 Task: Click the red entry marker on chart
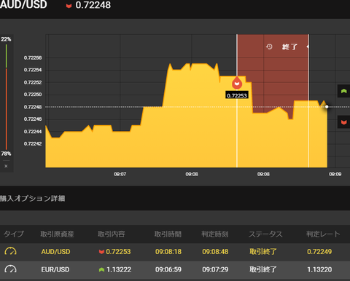click(x=237, y=83)
